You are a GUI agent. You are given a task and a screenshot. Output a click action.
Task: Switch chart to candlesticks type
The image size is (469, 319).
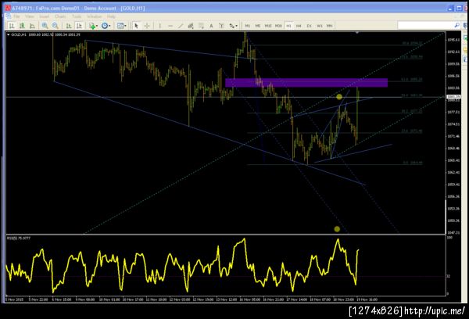click(x=22, y=26)
